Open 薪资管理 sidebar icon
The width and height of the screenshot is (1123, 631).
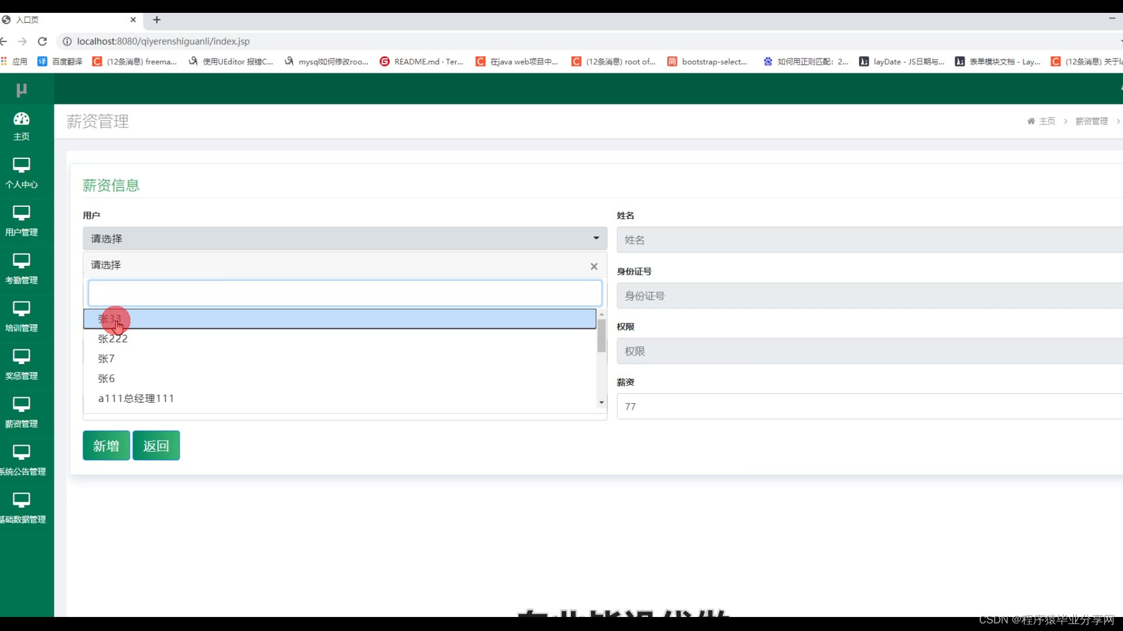pyautogui.click(x=22, y=405)
